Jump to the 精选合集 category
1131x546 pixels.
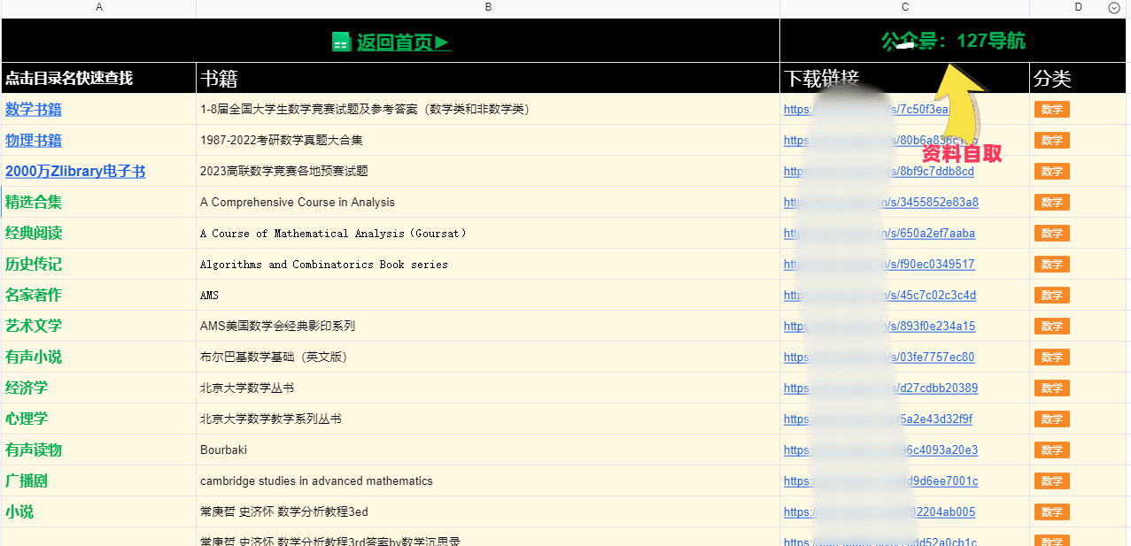click(x=34, y=203)
